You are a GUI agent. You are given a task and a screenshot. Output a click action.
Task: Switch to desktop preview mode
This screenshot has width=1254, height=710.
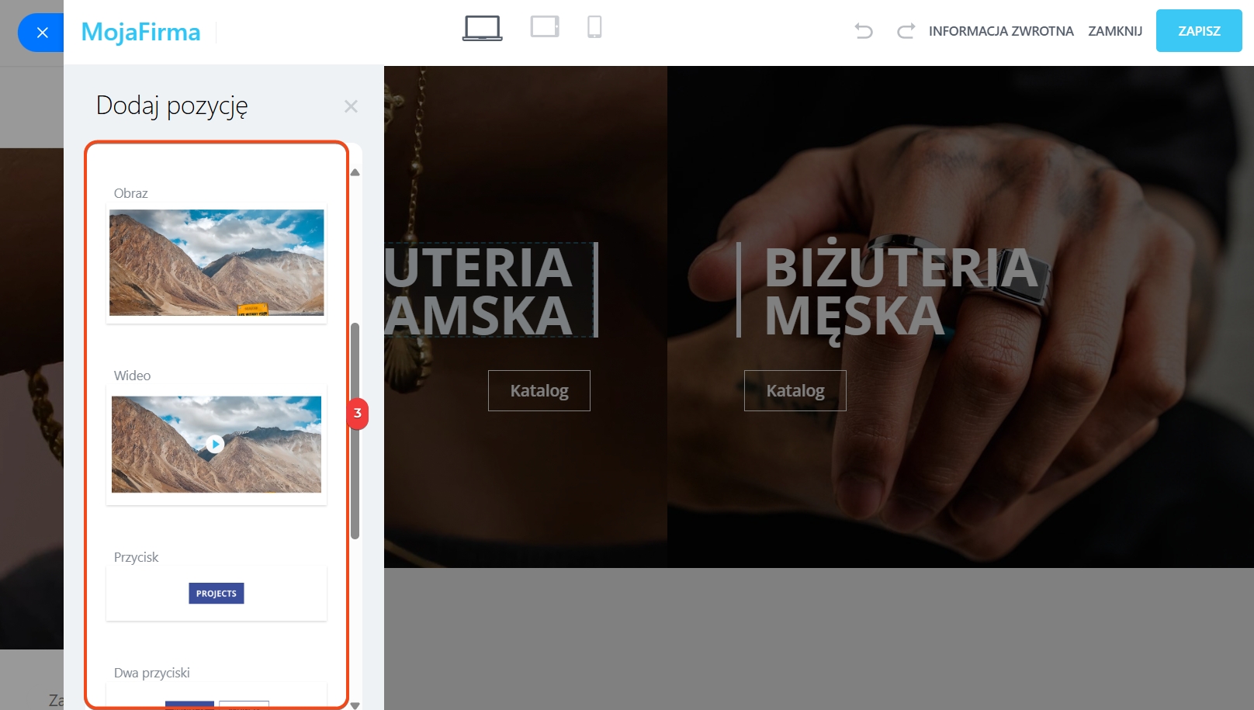click(x=482, y=29)
